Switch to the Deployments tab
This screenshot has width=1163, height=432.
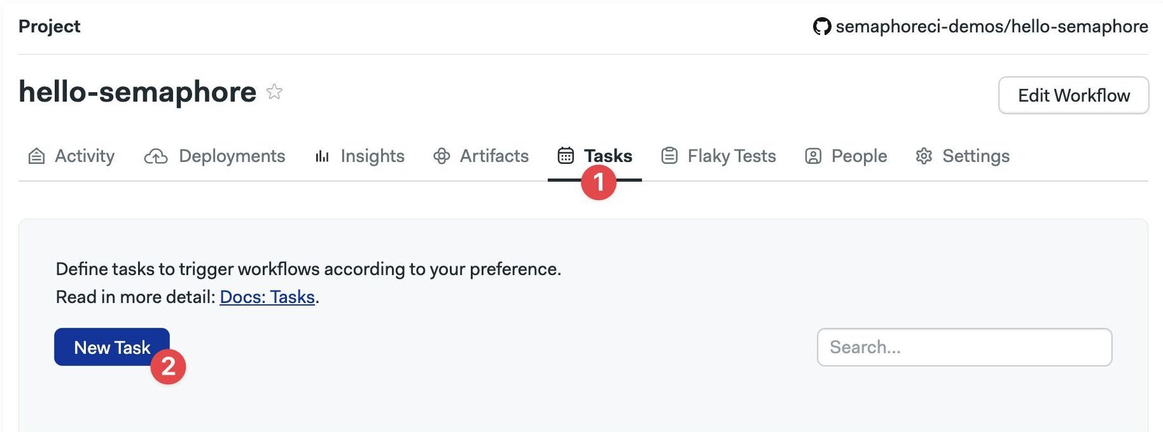click(x=214, y=156)
